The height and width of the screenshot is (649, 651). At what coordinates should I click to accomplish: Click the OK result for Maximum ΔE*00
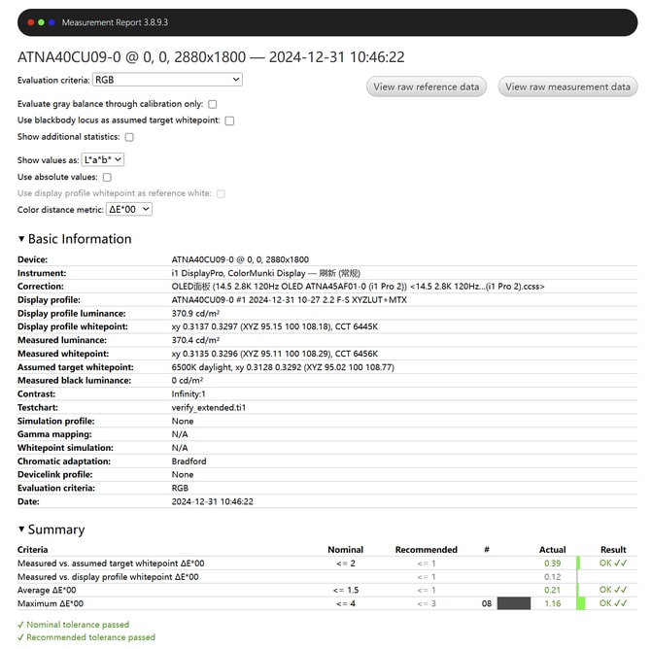click(x=613, y=603)
